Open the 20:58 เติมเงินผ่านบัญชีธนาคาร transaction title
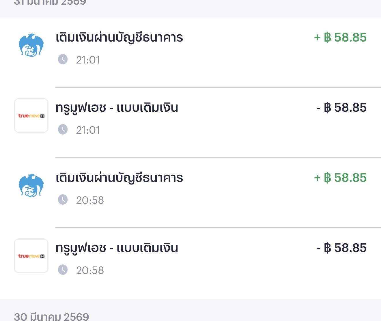 point(119,178)
